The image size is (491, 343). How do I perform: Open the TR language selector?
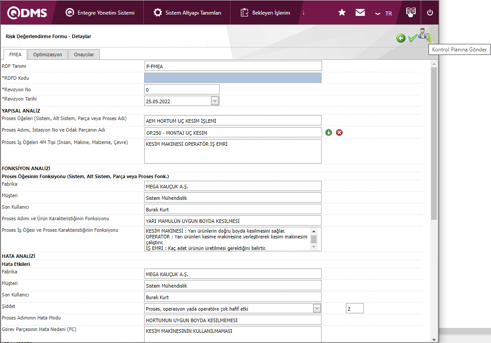[384, 13]
